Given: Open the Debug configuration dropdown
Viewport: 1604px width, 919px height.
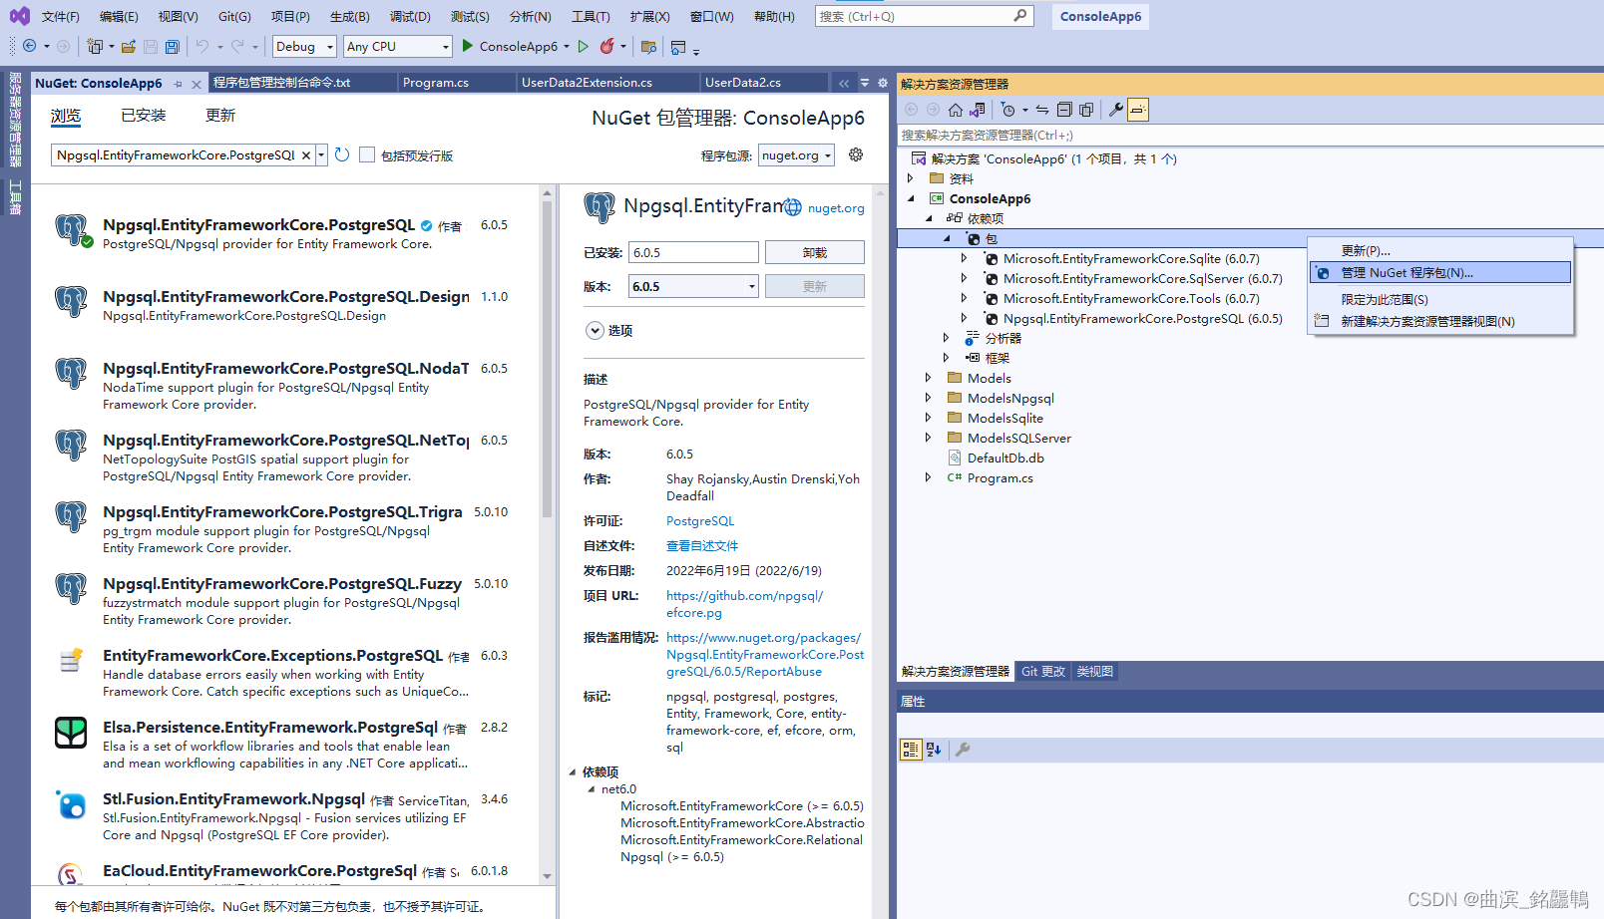Looking at the screenshot, I should [x=304, y=47].
